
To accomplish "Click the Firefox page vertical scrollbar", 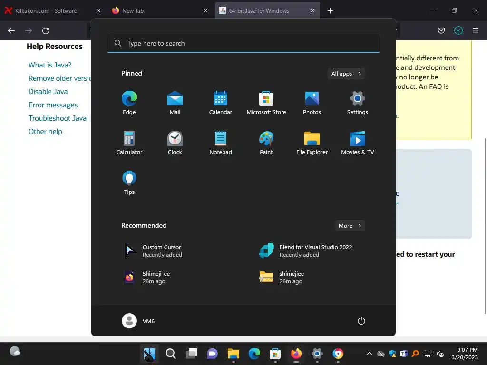I will (485, 226).
